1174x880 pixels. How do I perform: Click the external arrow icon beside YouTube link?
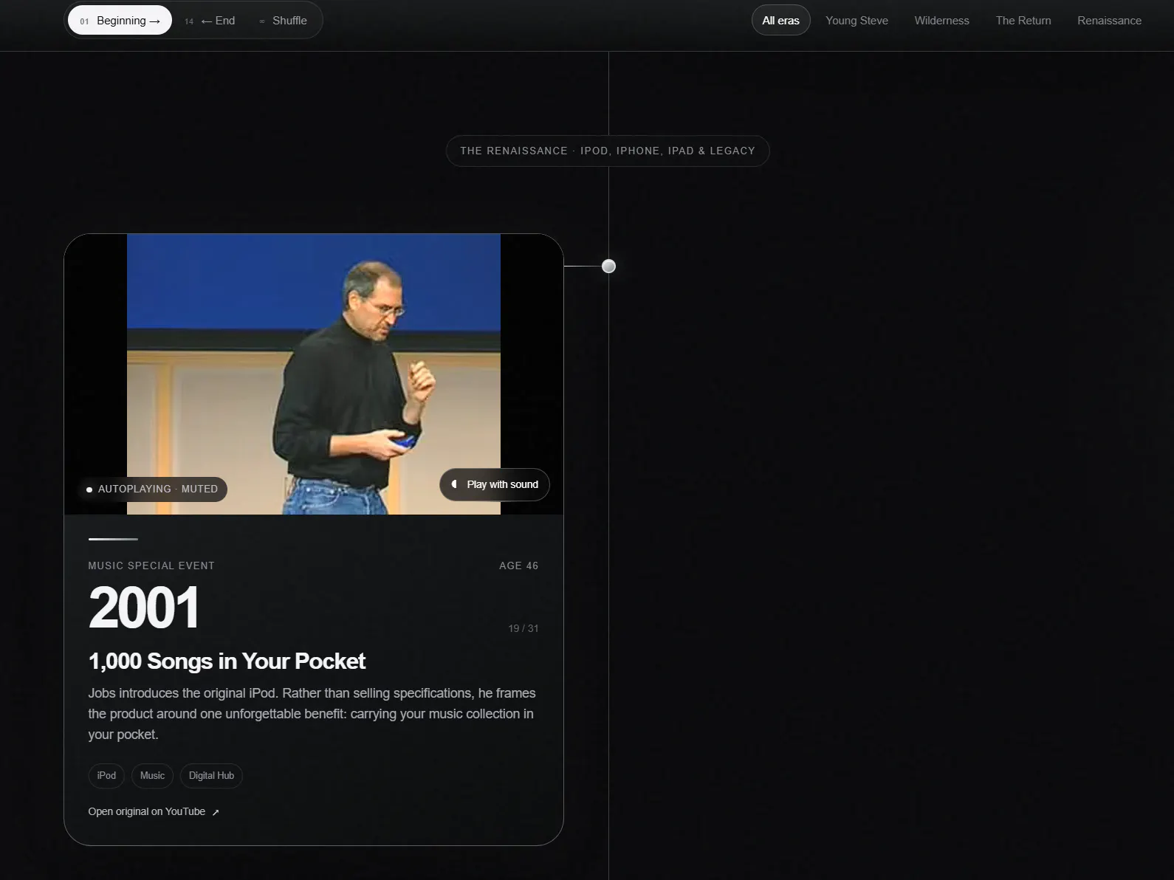(x=216, y=812)
